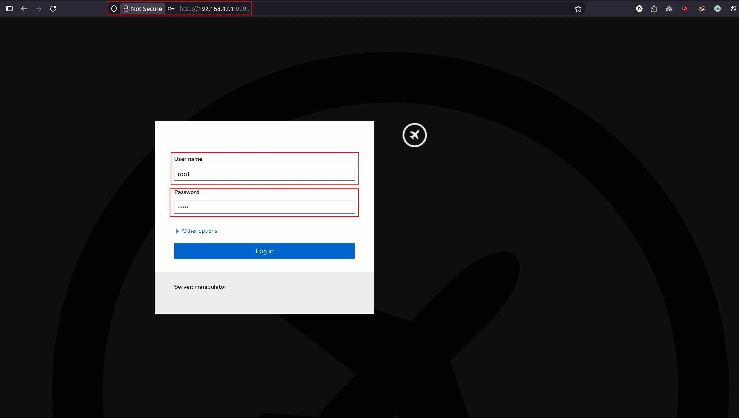Screen dimensions: 739x418
Task: Go forward with the forward arrow
Action: coord(38,9)
